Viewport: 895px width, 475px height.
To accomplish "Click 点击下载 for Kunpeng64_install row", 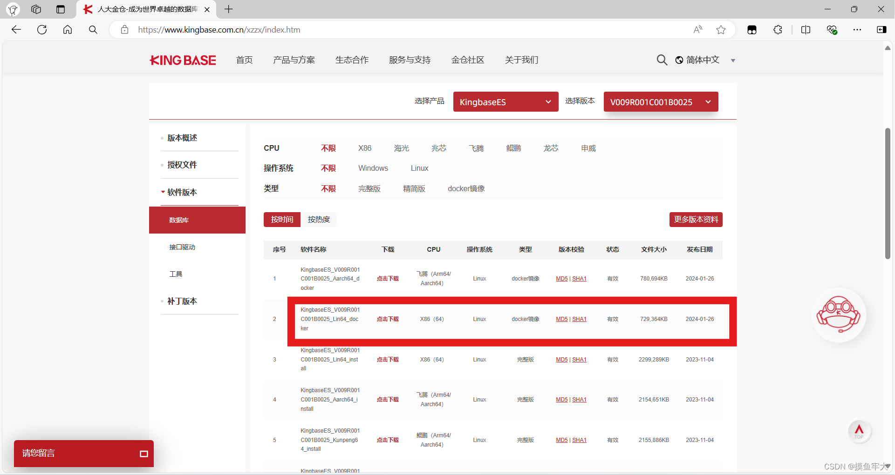I will [388, 440].
